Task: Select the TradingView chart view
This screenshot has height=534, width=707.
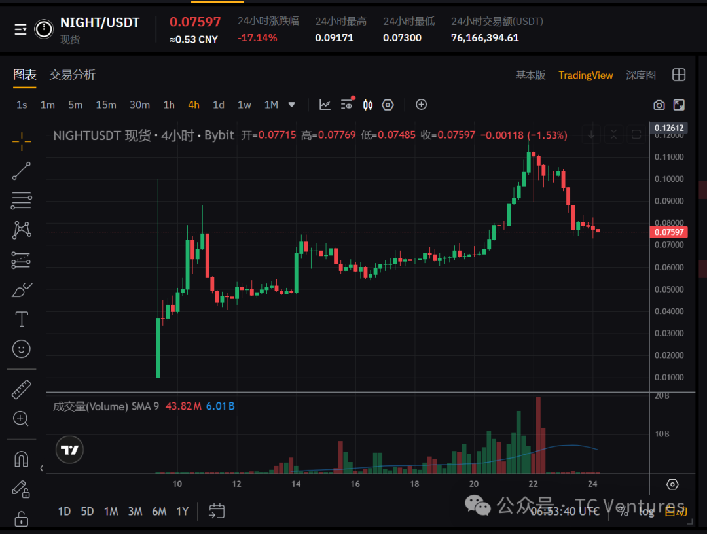Action: (586, 75)
